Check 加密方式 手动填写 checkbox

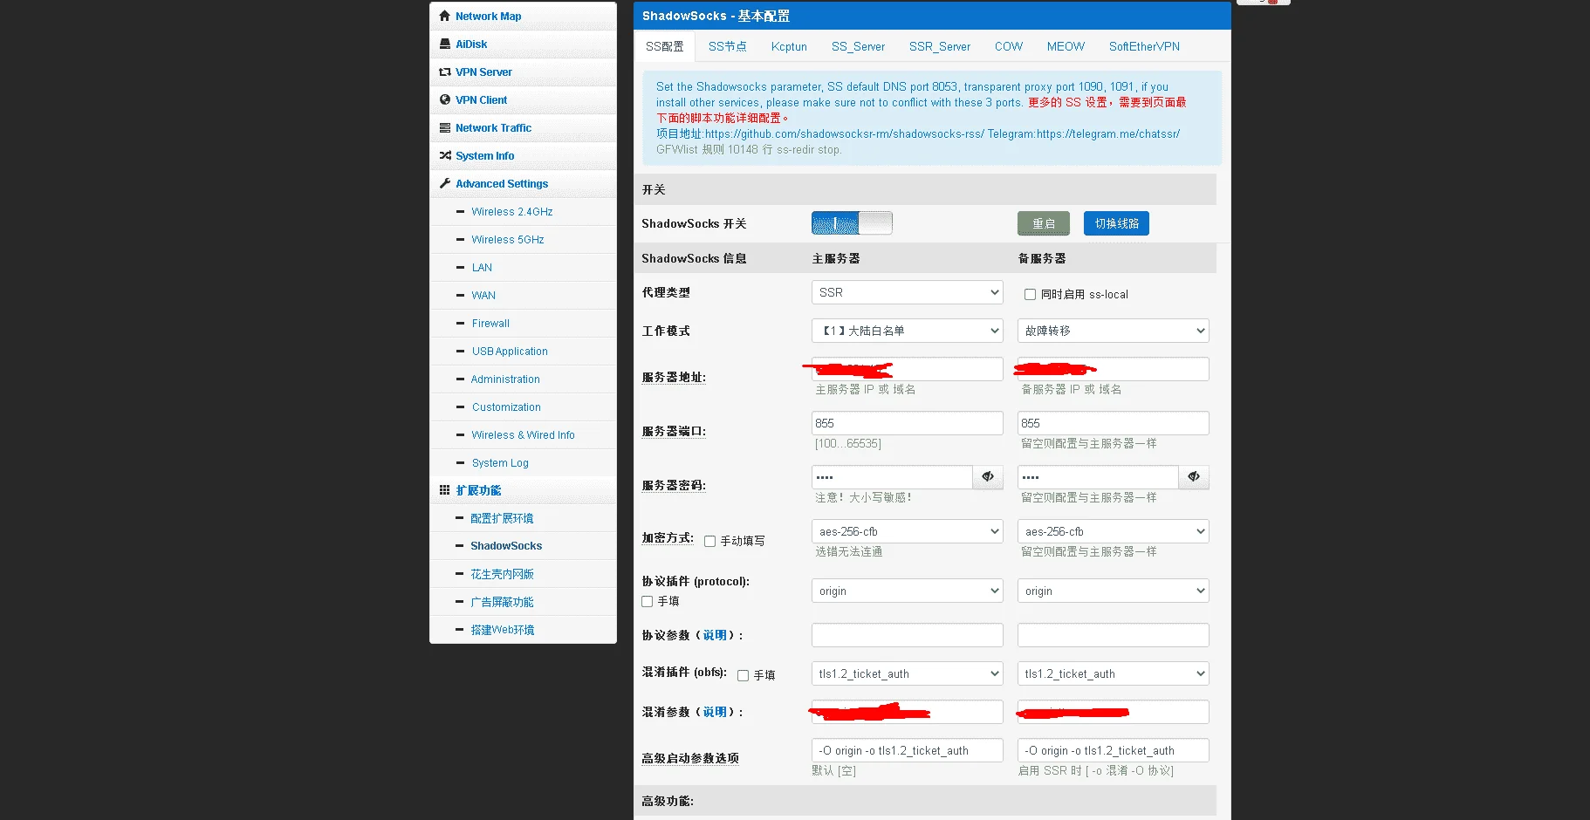tap(709, 541)
